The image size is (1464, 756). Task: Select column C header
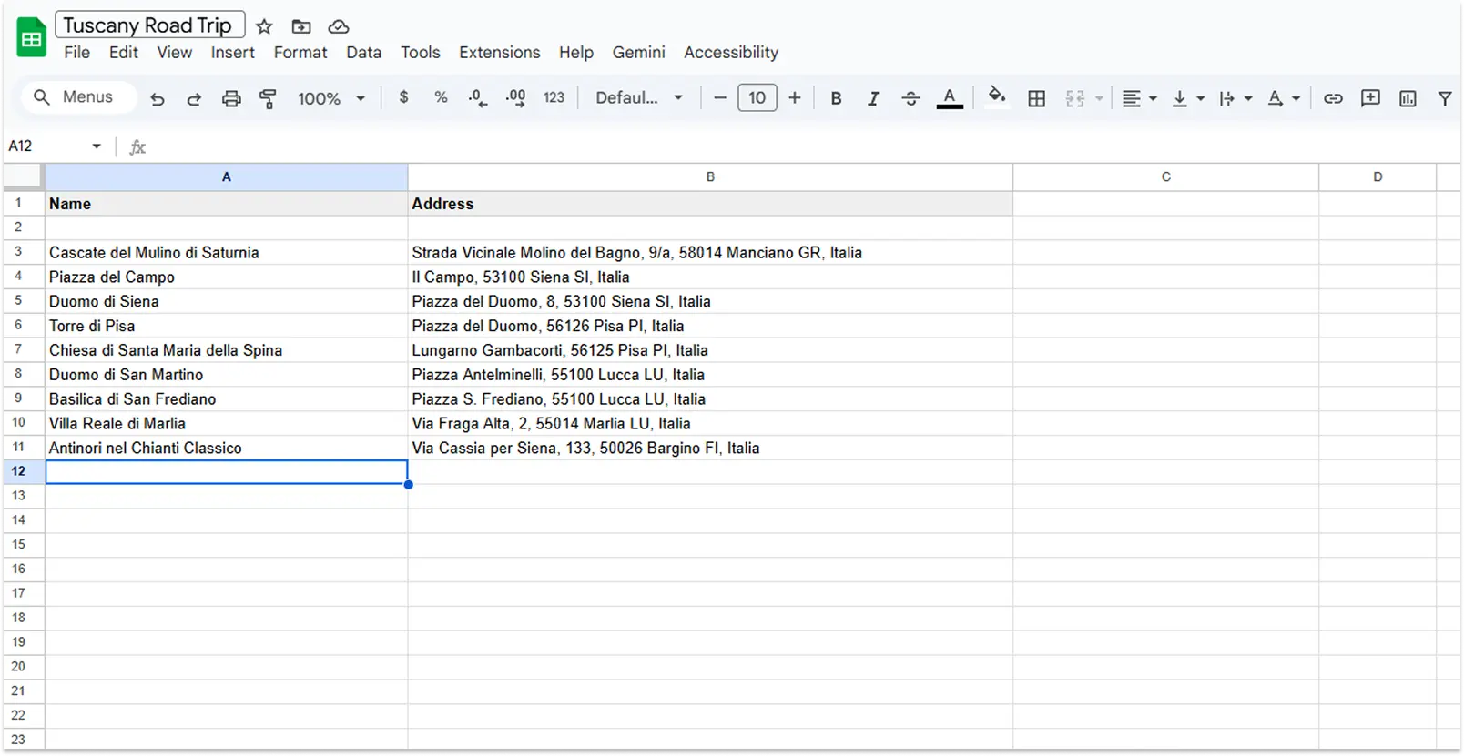click(1165, 177)
